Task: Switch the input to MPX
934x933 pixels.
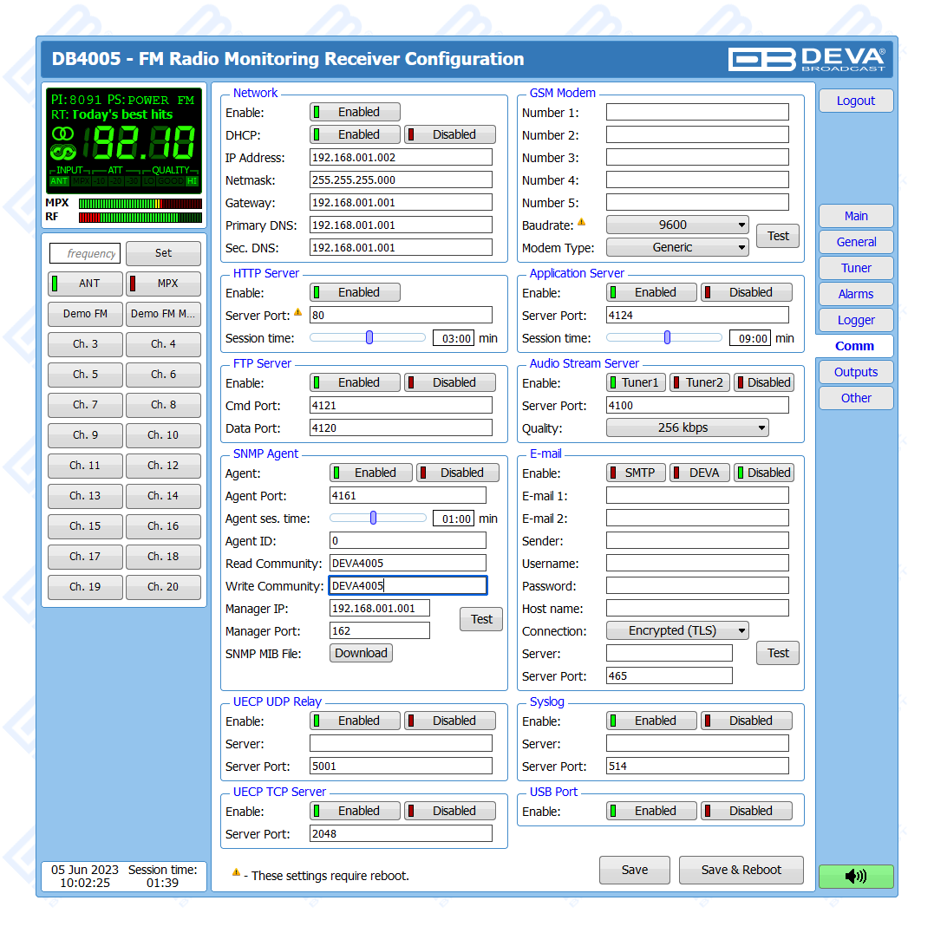Action: pos(163,284)
